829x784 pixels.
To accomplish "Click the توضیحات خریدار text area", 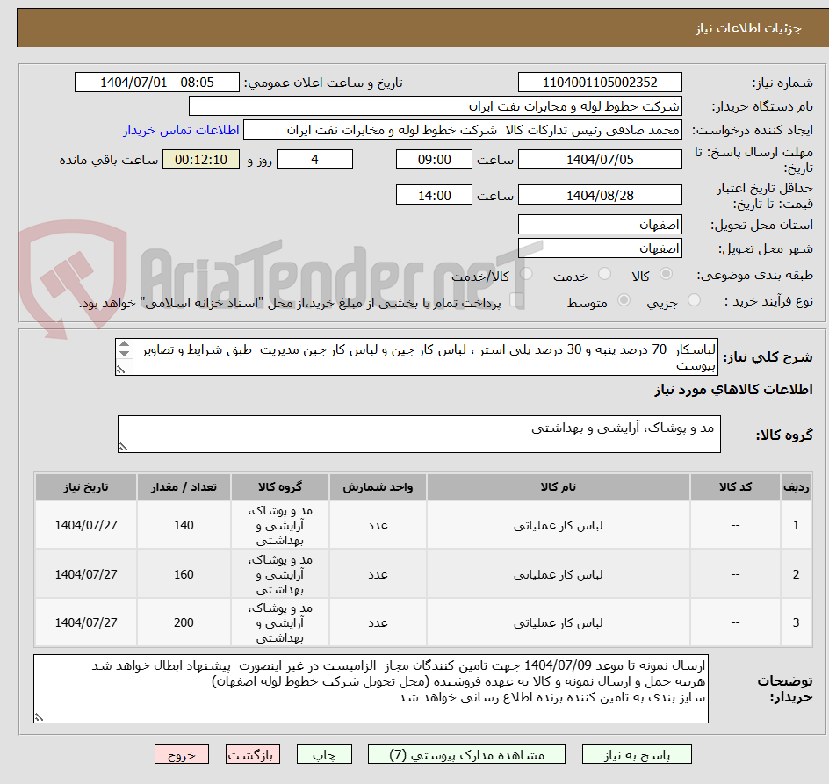I will pos(371,689).
